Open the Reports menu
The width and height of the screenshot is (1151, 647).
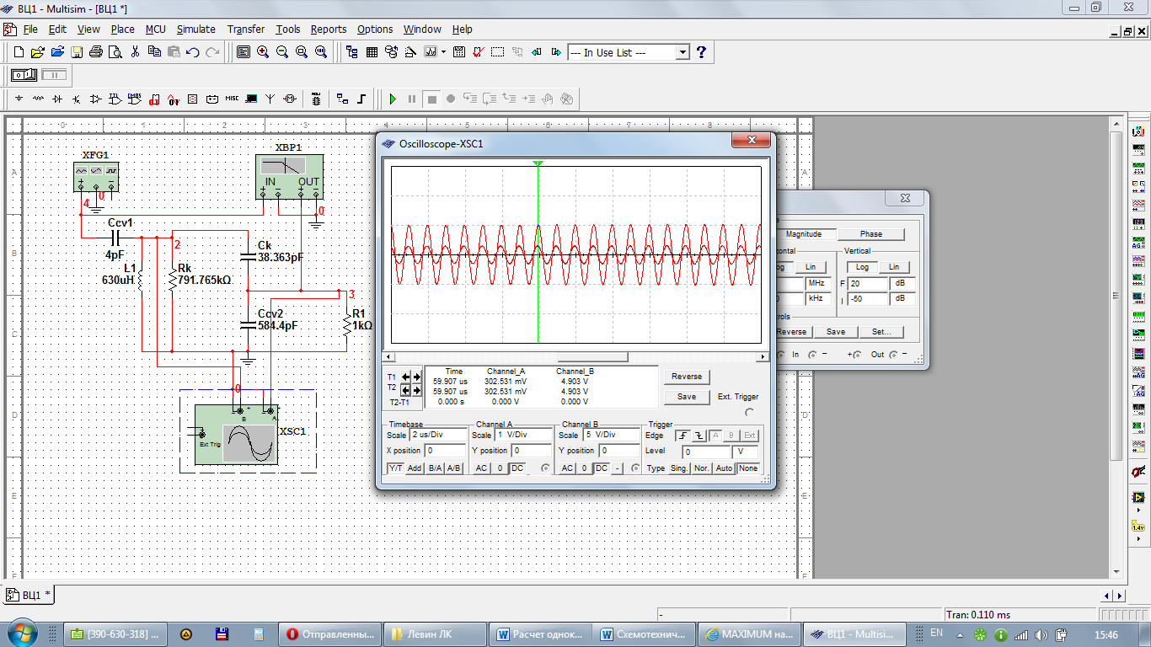tap(329, 29)
